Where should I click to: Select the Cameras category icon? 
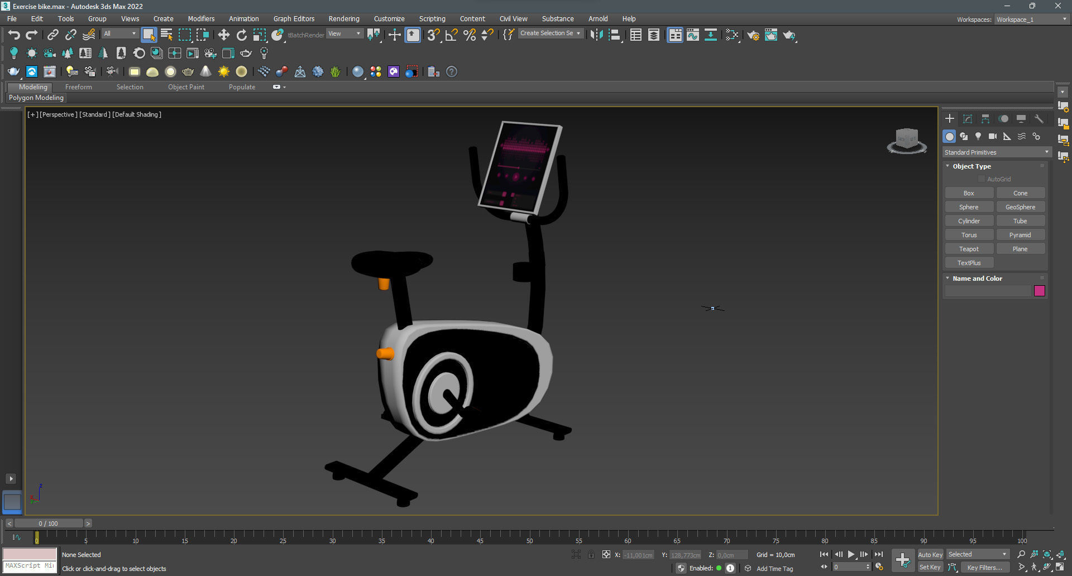993,136
